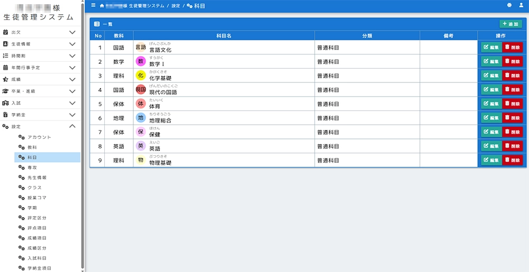This screenshot has width=529, height=272.
Task: Expand the 時間割 chevron in sidebar
Action: [72, 55]
